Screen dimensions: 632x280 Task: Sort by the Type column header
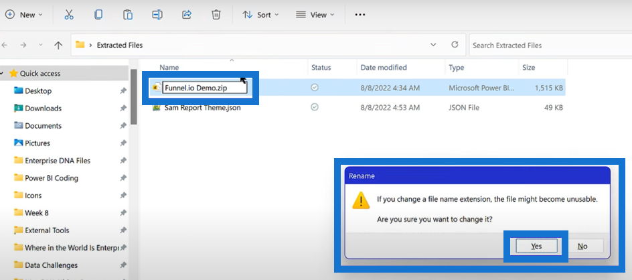(457, 68)
